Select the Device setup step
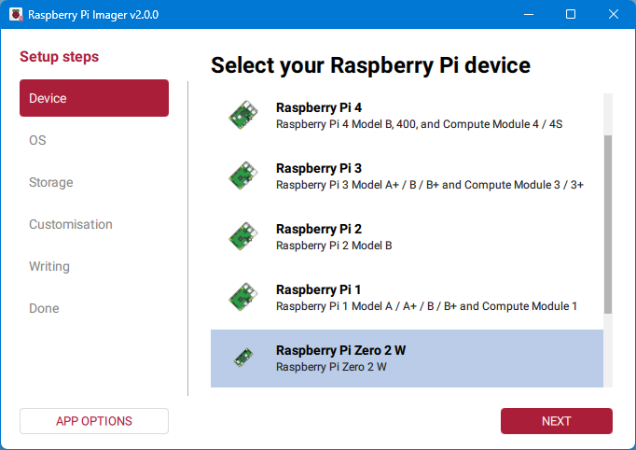The width and height of the screenshot is (636, 450). coord(93,98)
